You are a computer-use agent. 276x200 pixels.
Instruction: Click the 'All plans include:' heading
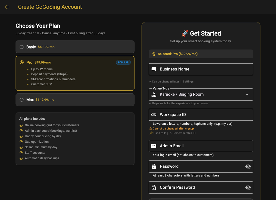coord(32,119)
